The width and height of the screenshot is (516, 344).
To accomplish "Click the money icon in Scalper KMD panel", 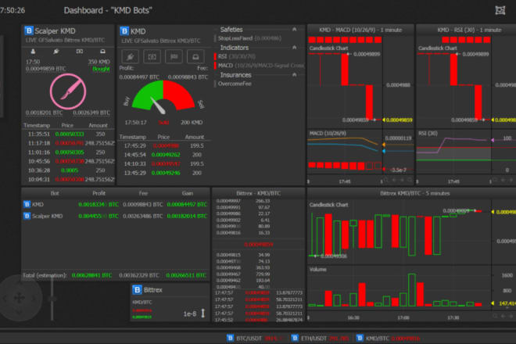I will [x=80, y=52].
